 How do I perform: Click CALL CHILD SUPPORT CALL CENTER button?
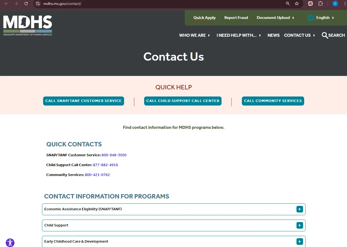(183, 101)
